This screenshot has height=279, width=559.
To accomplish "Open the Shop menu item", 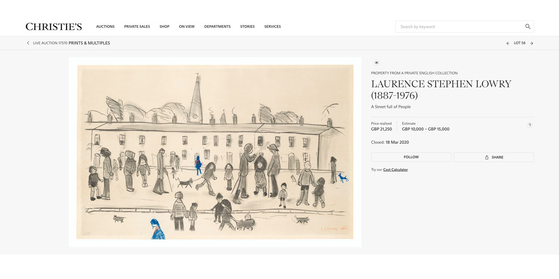I will [x=164, y=27].
